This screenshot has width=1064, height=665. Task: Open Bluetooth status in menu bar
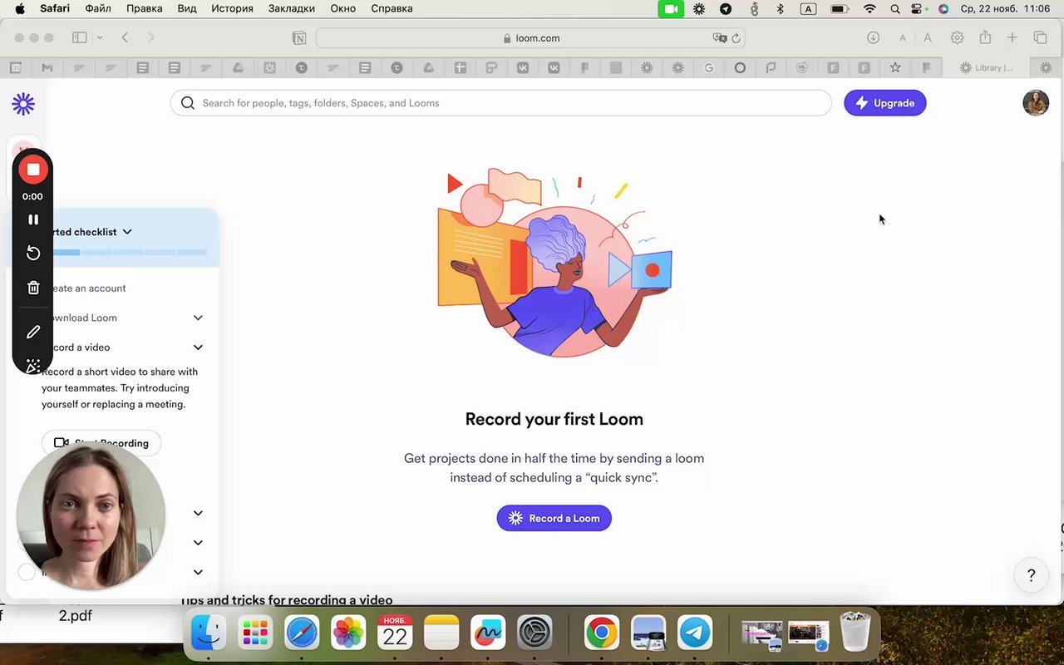click(780, 8)
